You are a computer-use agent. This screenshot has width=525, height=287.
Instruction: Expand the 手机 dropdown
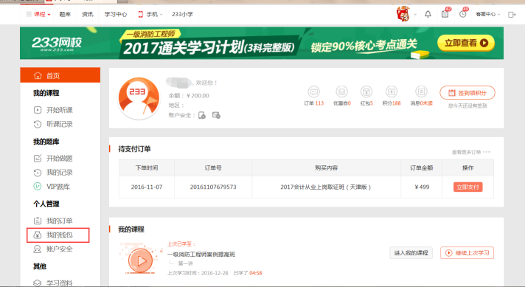(150, 15)
